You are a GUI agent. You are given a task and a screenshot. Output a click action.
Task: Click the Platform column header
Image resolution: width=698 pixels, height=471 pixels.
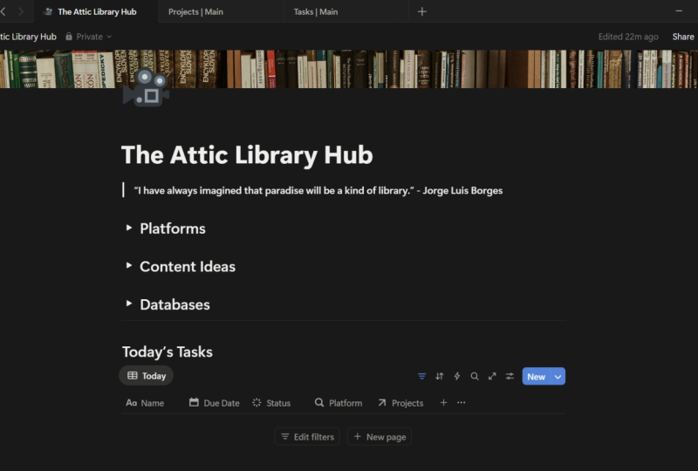[x=339, y=403]
